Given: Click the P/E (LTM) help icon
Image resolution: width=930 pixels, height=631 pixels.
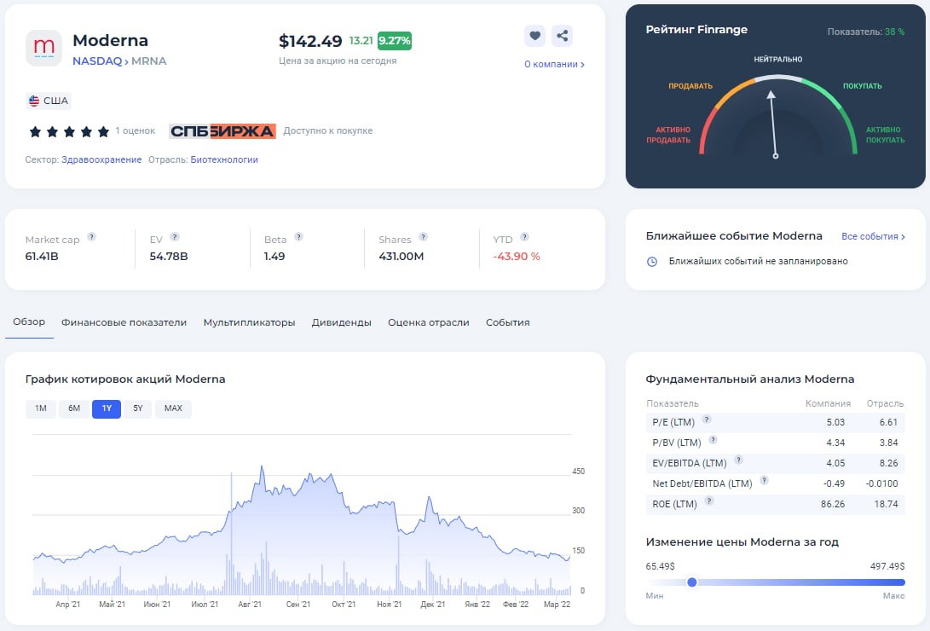Looking at the screenshot, I should point(707,420).
